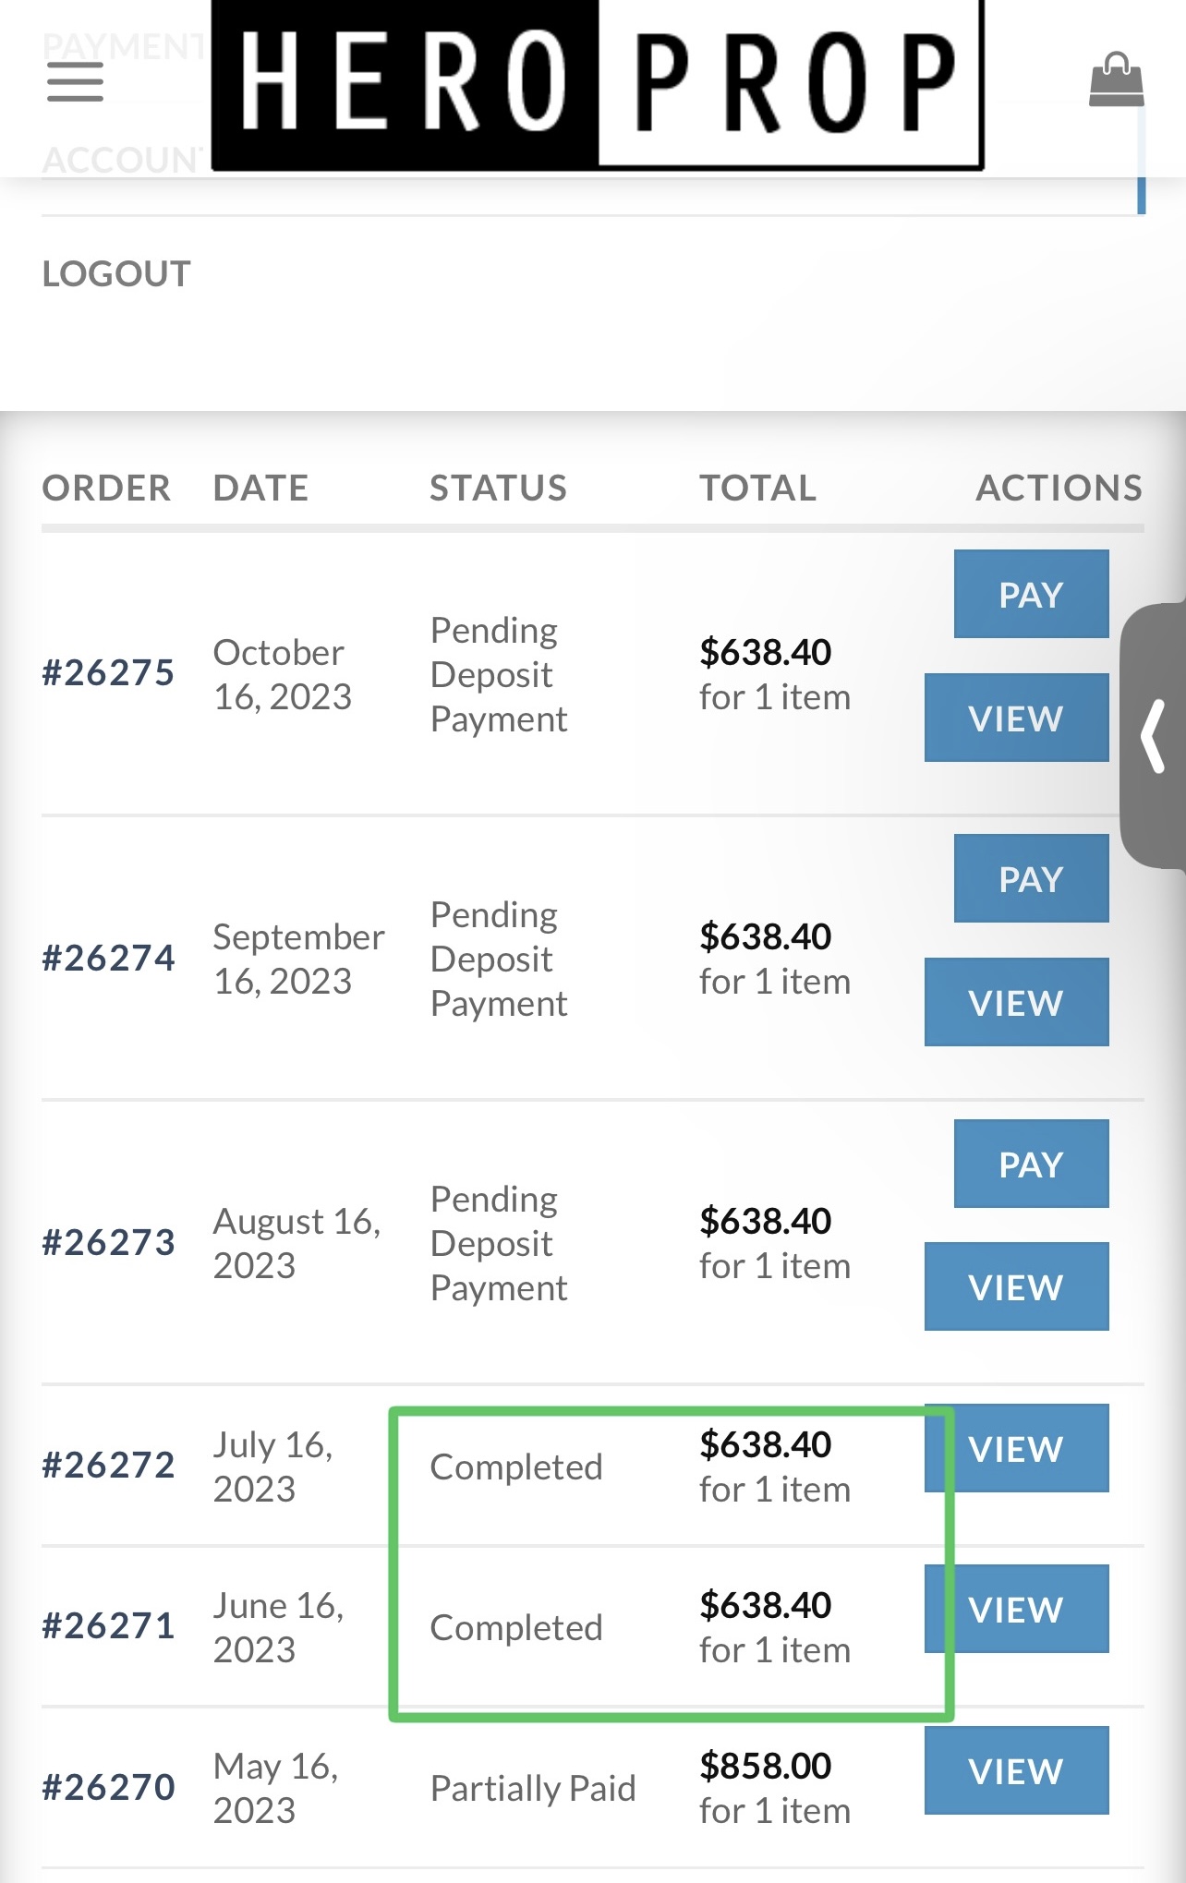Open order link #26275
This screenshot has width=1186, height=1883.
108,672
